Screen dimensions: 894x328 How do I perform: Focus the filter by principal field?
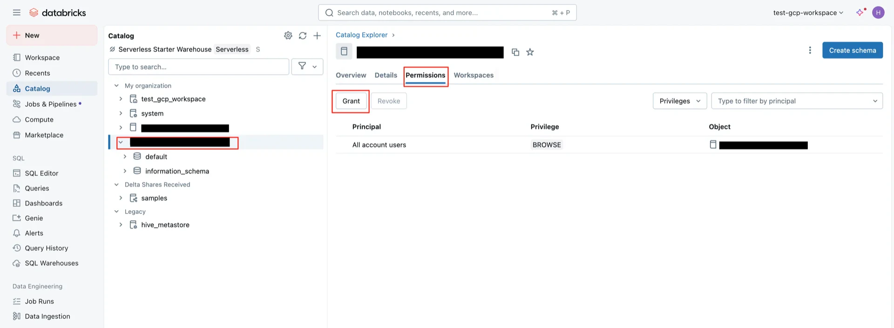(797, 101)
